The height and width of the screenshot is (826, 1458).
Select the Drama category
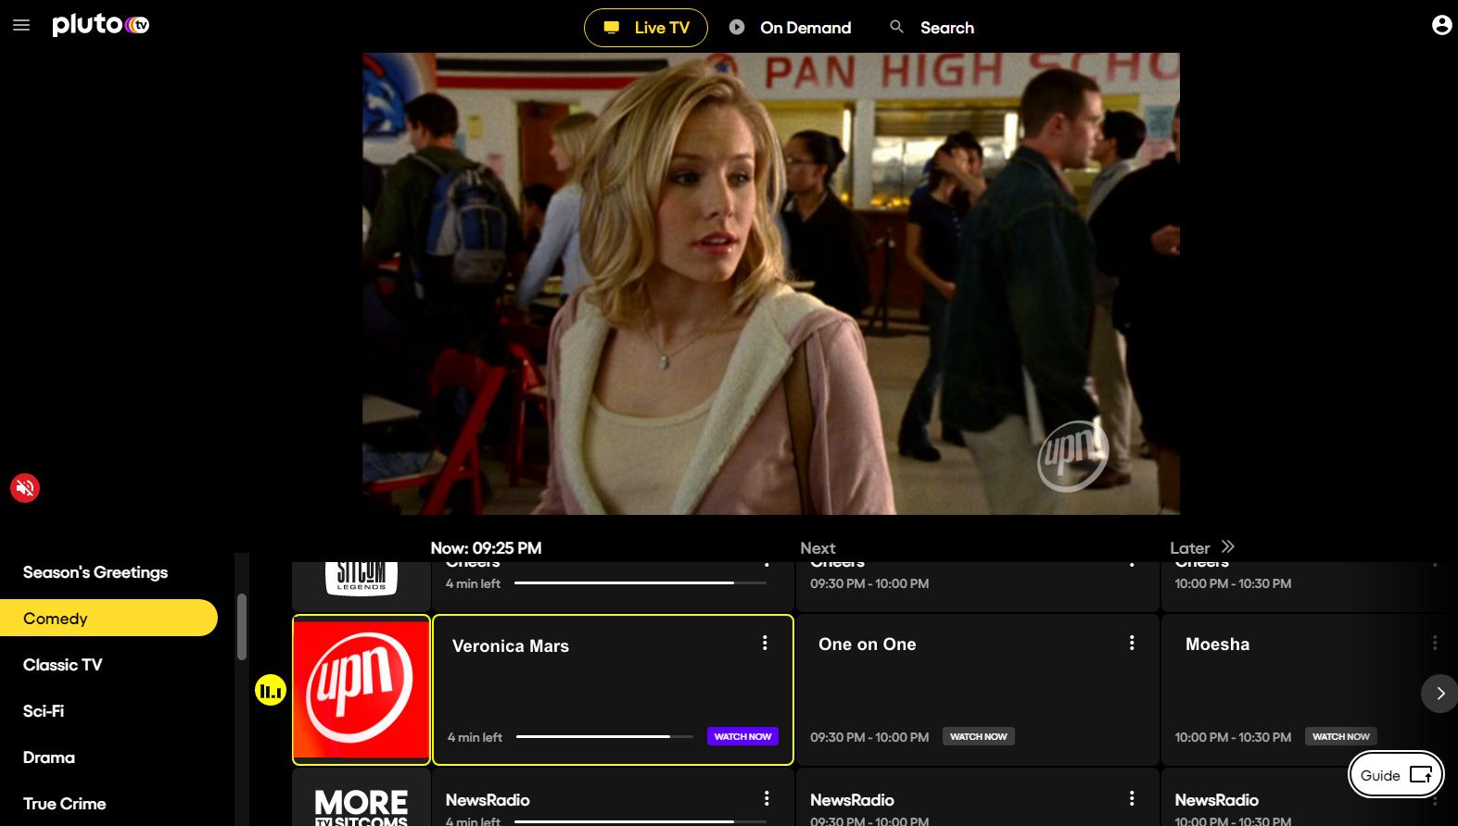[x=49, y=757]
